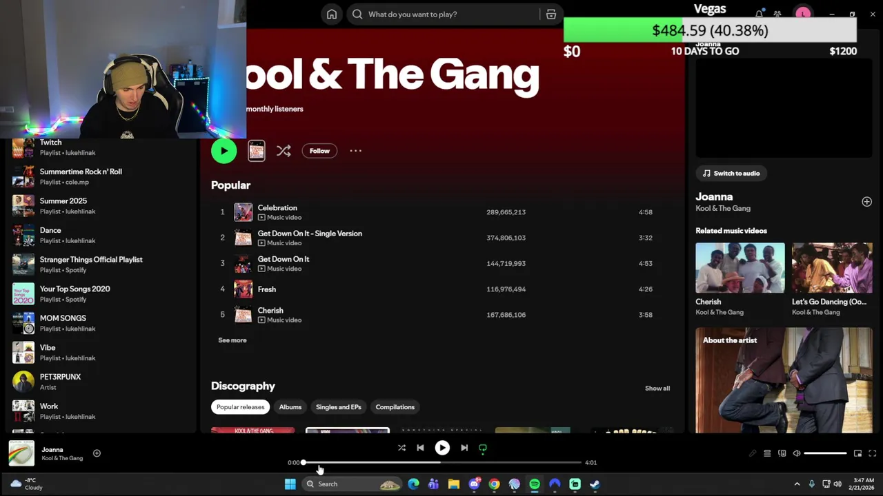Open Let's Go Dancing related video thumbnail

click(832, 268)
